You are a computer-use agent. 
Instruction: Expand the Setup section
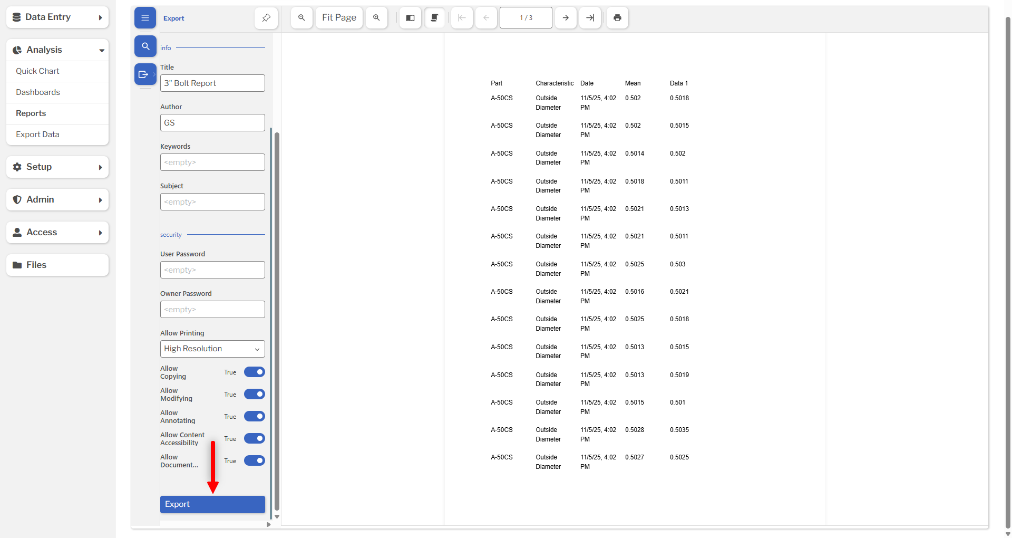pyautogui.click(x=57, y=167)
